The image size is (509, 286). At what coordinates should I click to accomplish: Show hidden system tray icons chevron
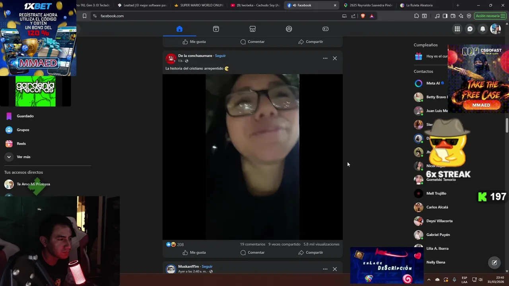tap(429, 280)
